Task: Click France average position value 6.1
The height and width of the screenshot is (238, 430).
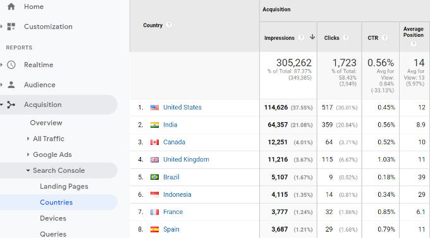Action: click(421, 212)
